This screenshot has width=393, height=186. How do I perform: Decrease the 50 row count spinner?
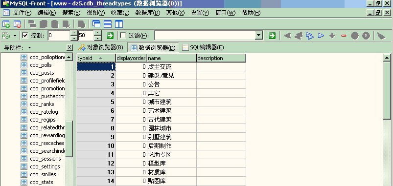[x=98, y=38]
